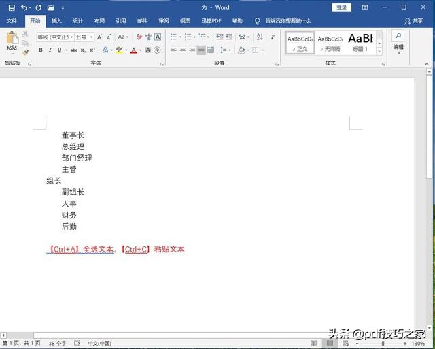Decrease paragraph indent
The height and width of the screenshot is (349, 435).
point(220,37)
